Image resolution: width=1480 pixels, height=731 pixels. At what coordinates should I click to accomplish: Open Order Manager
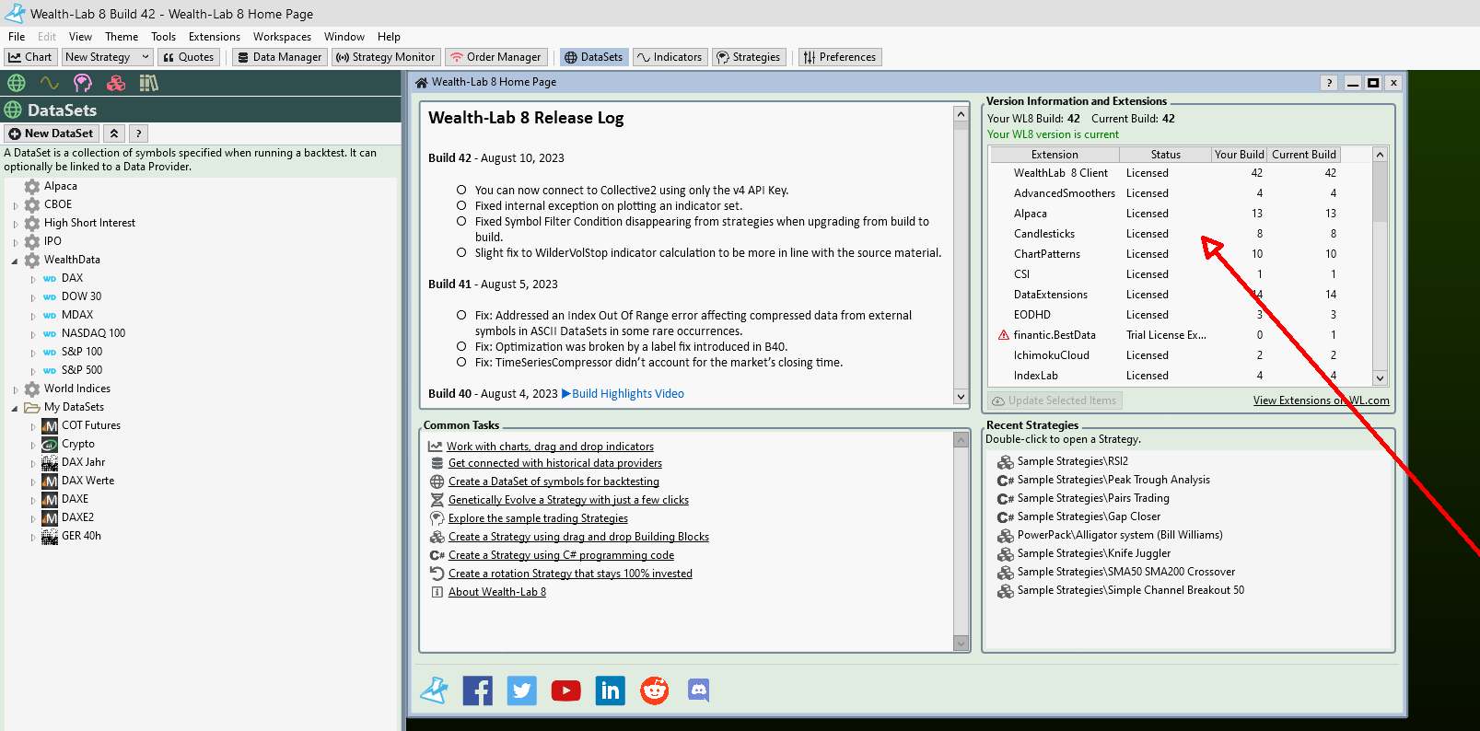point(495,57)
